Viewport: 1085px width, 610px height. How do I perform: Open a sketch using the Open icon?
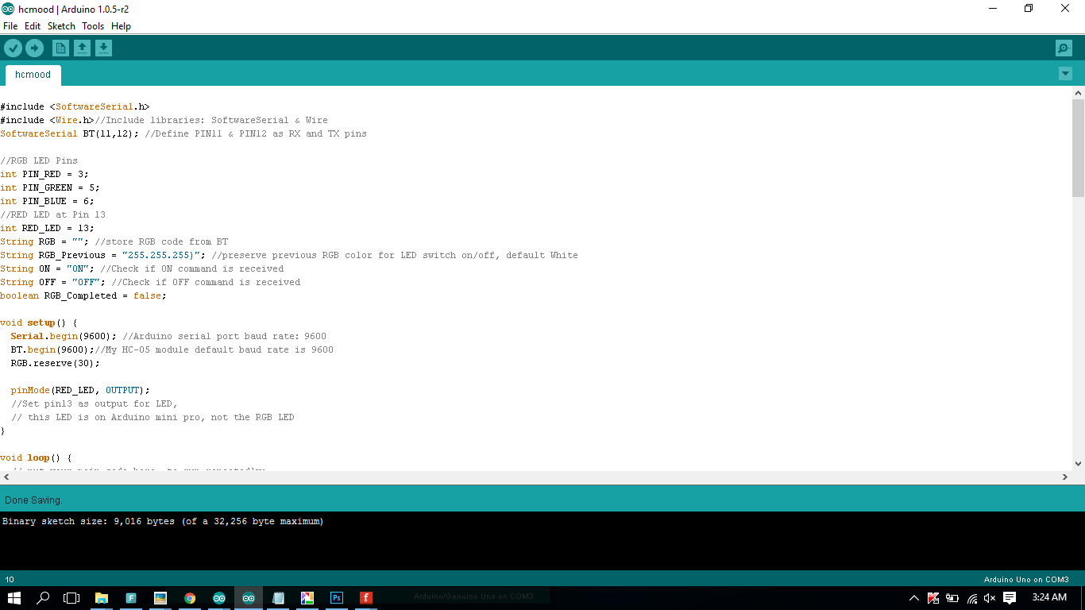click(82, 48)
